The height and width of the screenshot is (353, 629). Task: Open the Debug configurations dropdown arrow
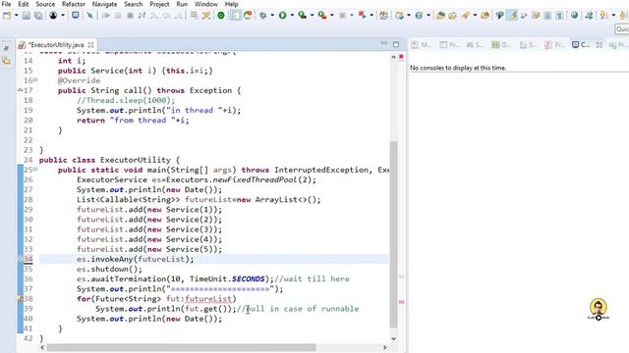272,16
